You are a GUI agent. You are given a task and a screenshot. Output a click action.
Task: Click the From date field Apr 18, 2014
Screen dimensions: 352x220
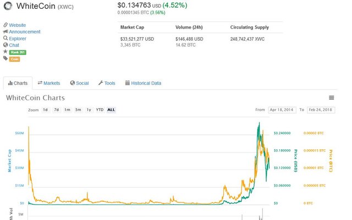282,110
